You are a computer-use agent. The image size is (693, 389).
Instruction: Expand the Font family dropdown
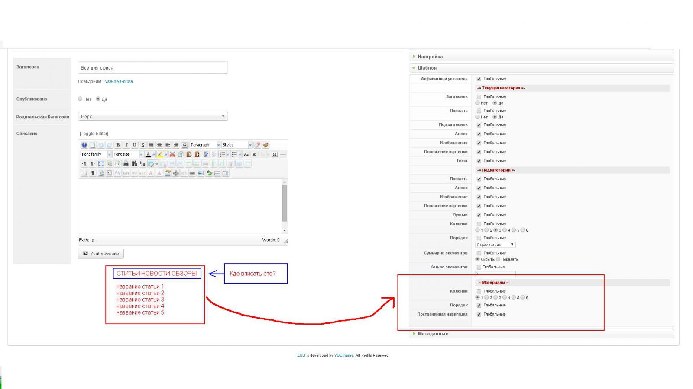tap(96, 154)
